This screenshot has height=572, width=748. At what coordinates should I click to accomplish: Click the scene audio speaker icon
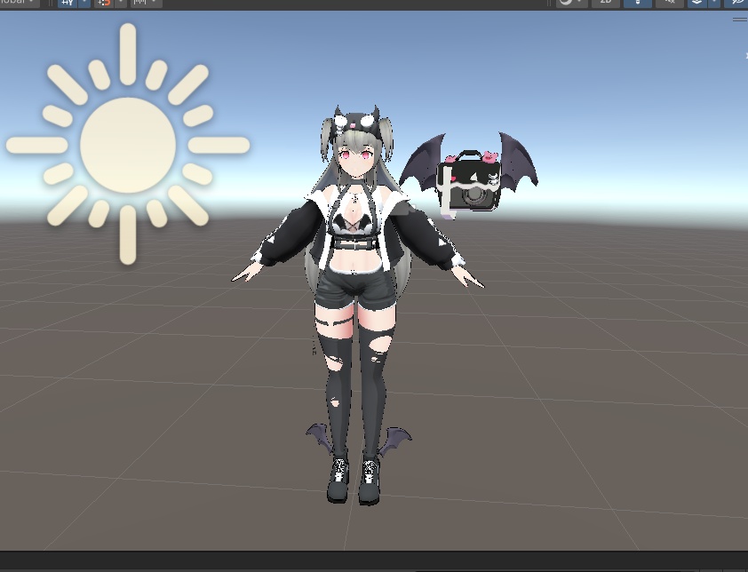click(x=669, y=3)
